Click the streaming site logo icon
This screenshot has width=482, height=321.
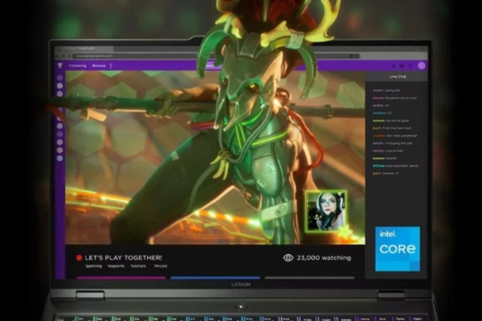click(60, 66)
